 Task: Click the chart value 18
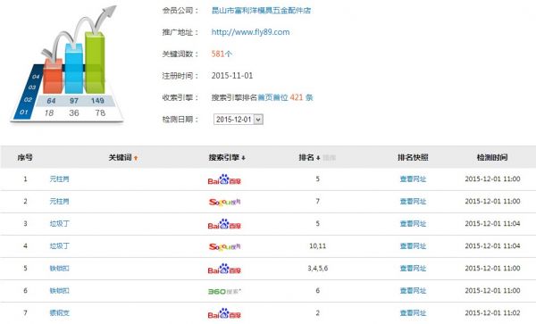(49, 113)
